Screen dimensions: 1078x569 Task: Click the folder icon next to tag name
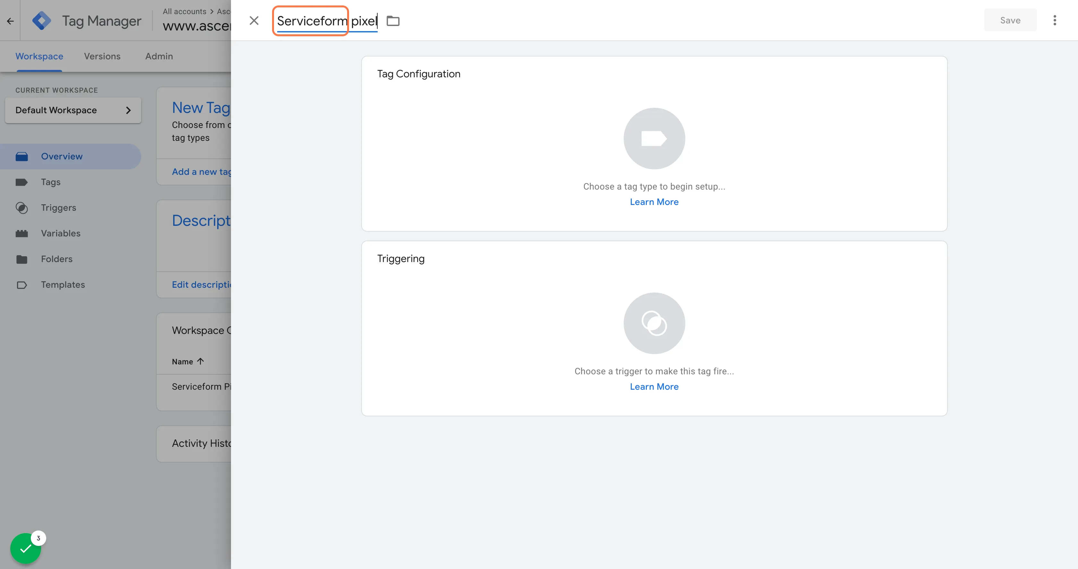[393, 21]
